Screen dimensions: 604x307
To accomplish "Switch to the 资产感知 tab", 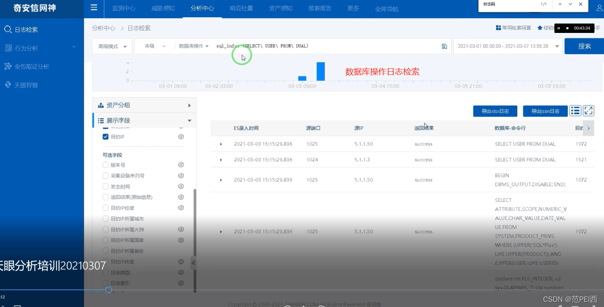I will click(281, 8).
